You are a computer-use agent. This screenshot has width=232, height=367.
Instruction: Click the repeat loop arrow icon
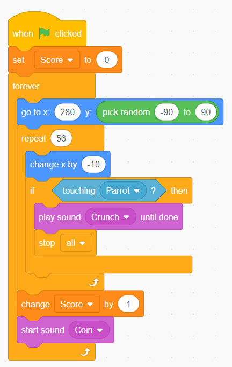95,283
